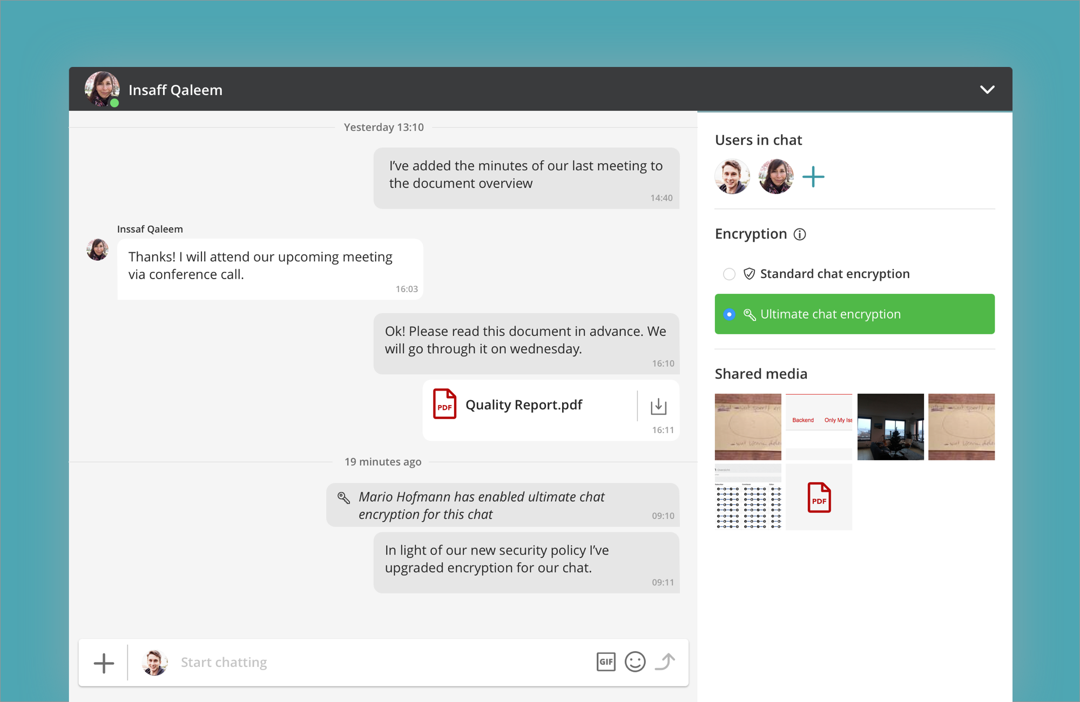Viewport: 1080px width, 702px height.
Task: Open the dark room photo thumbnail
Action: [890, 427]
